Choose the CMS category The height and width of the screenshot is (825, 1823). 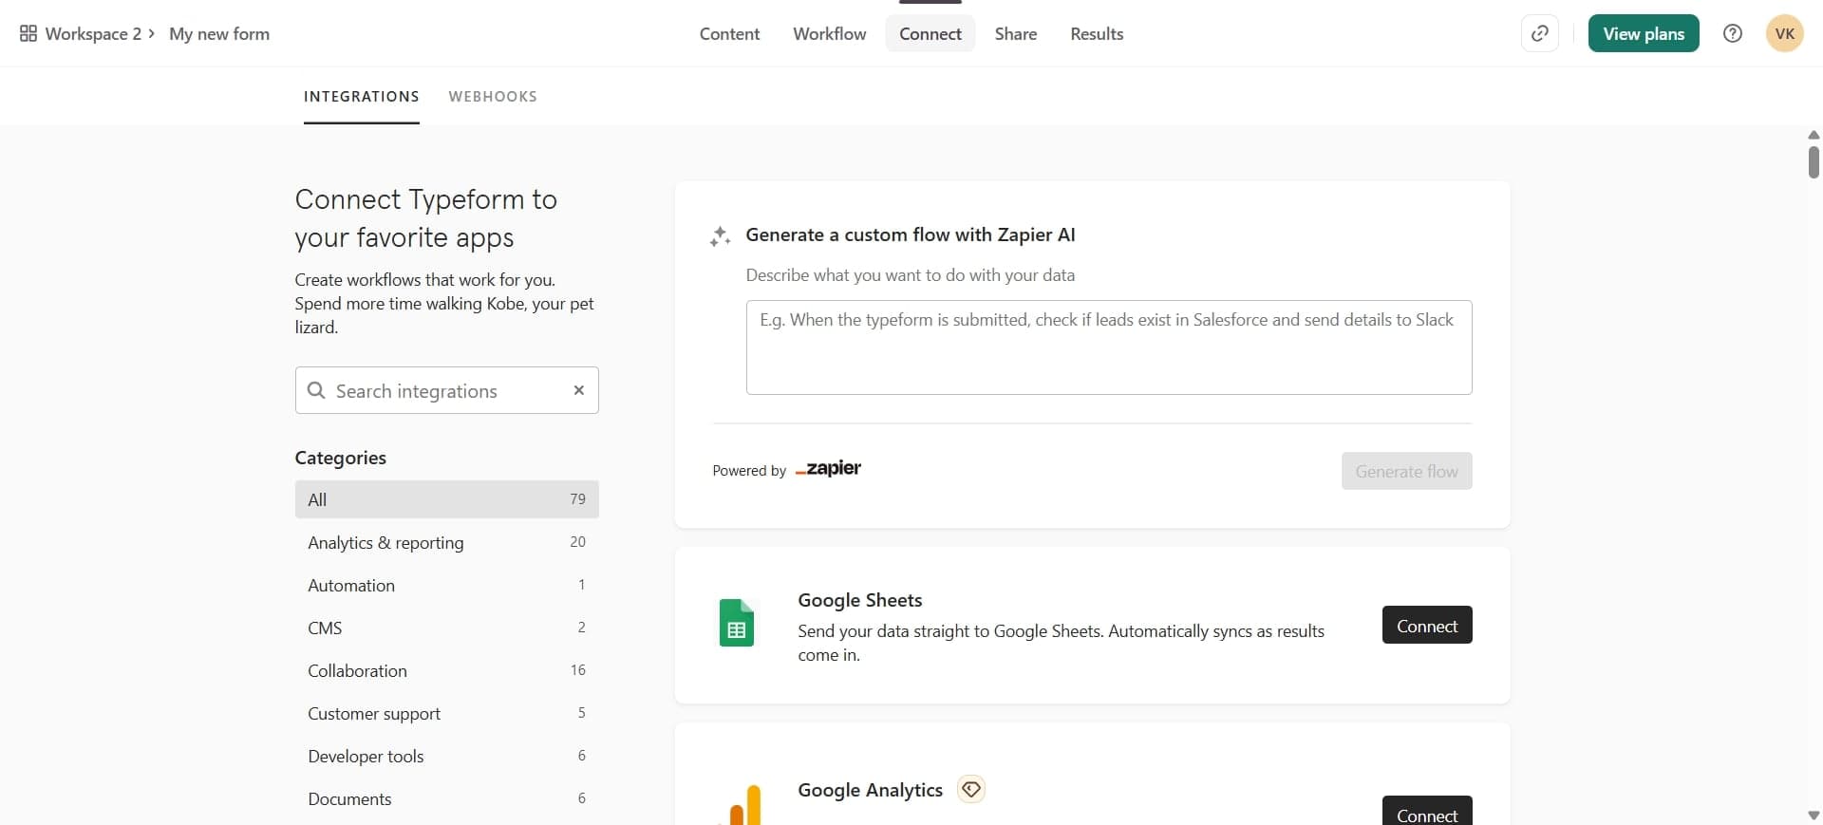coord(447,628)
